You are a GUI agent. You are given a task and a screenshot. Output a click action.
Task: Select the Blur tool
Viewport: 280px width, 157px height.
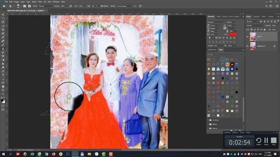[x=3, y=64]
